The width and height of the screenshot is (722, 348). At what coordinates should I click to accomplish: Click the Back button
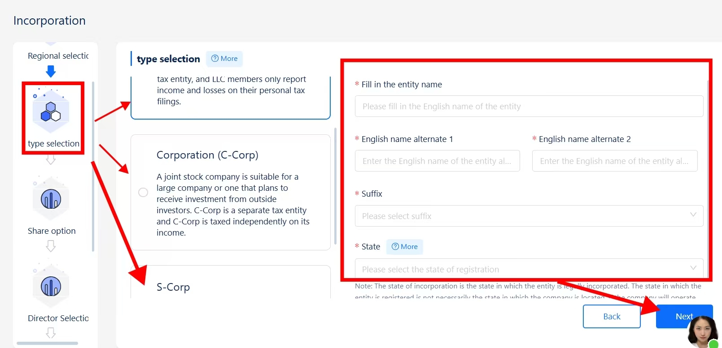pyautogui.click(x=612, y=317)
